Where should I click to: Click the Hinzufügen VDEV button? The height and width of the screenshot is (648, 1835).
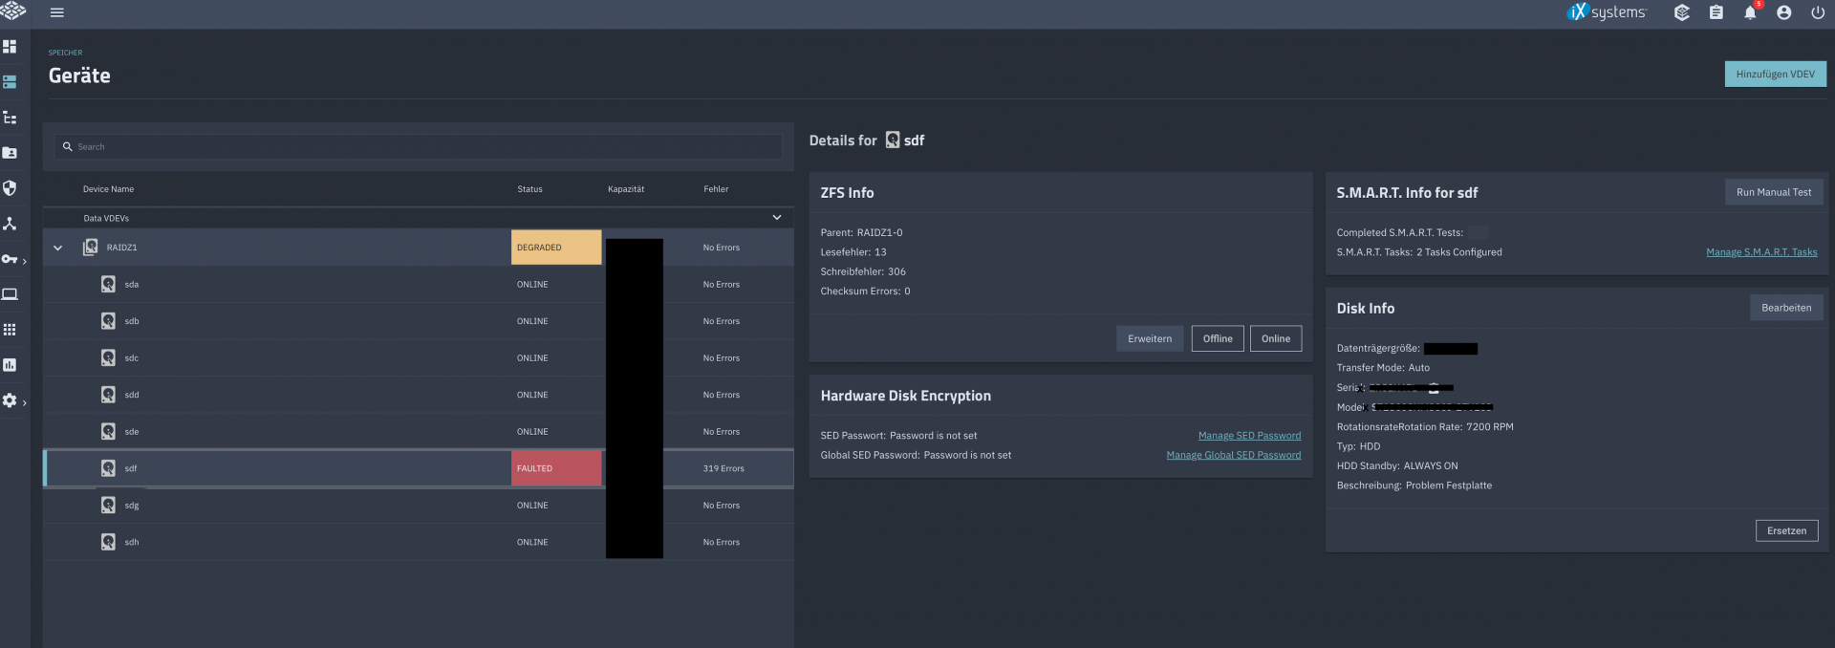pos(1775,74)
